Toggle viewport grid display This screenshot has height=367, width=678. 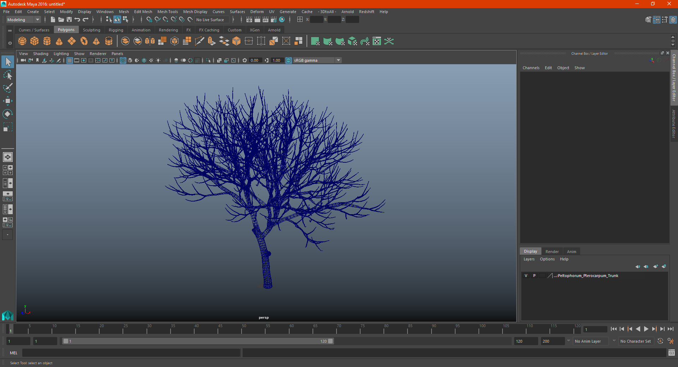pos(70,60)
